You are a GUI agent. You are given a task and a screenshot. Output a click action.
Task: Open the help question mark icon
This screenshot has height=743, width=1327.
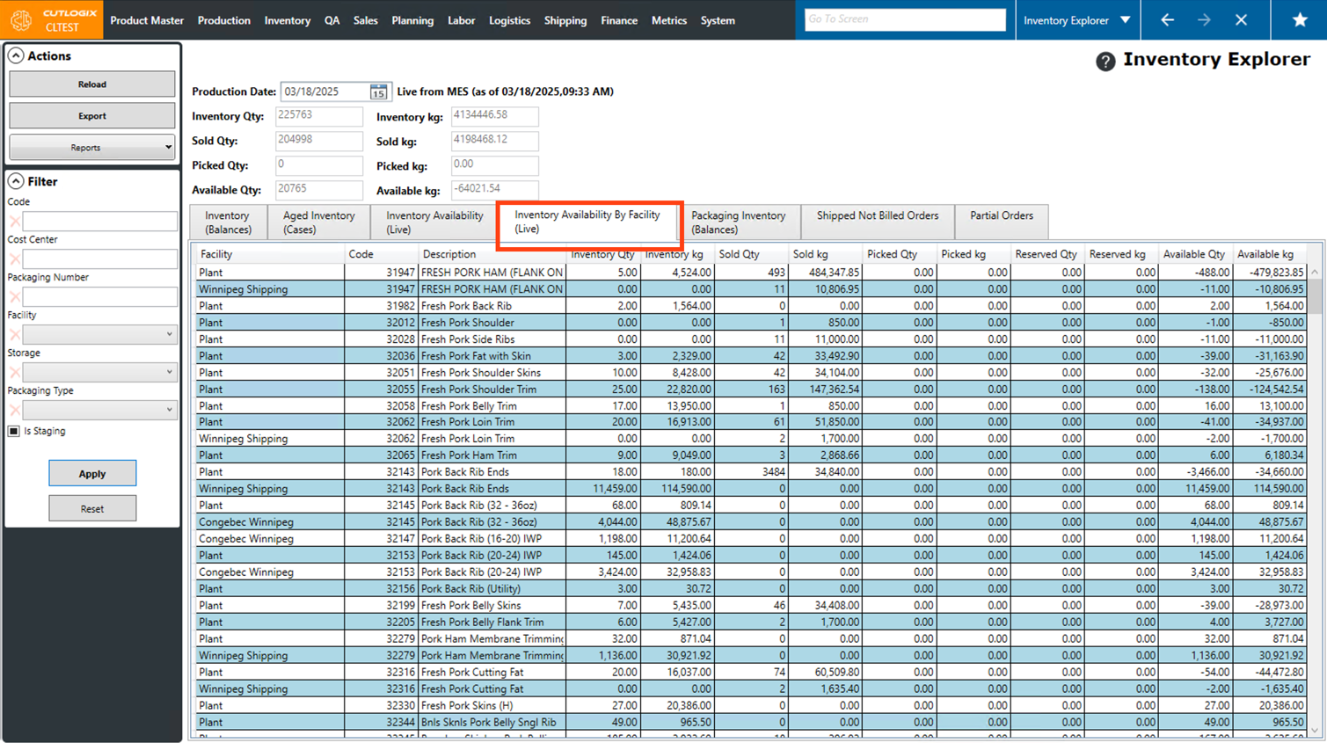click(1105, 61)
